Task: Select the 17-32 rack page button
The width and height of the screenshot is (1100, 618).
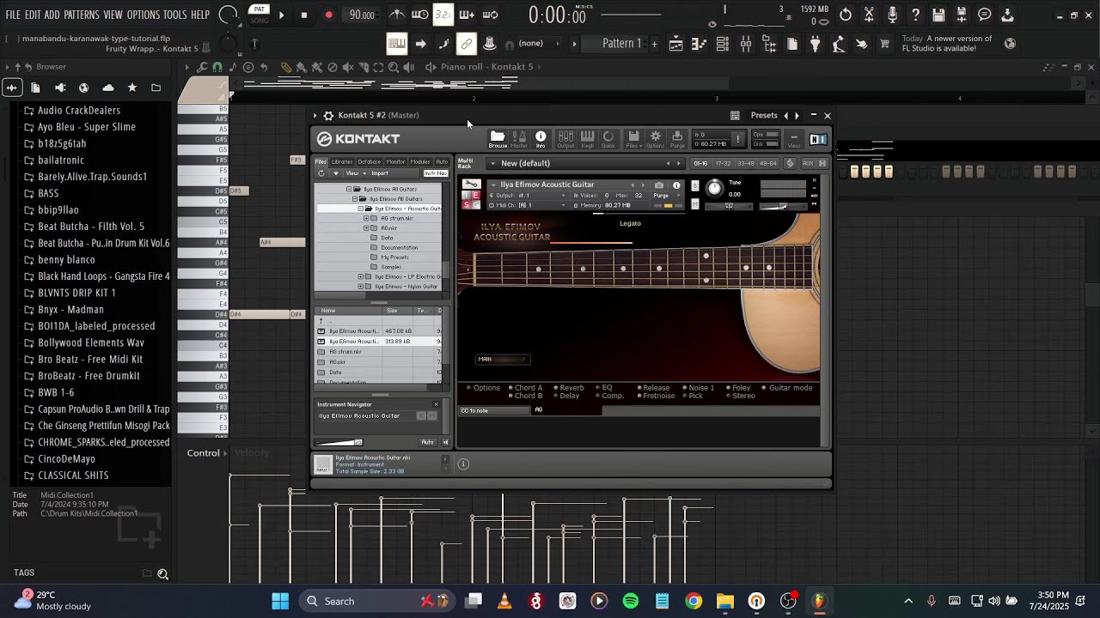Action: (x=723, y=163)
